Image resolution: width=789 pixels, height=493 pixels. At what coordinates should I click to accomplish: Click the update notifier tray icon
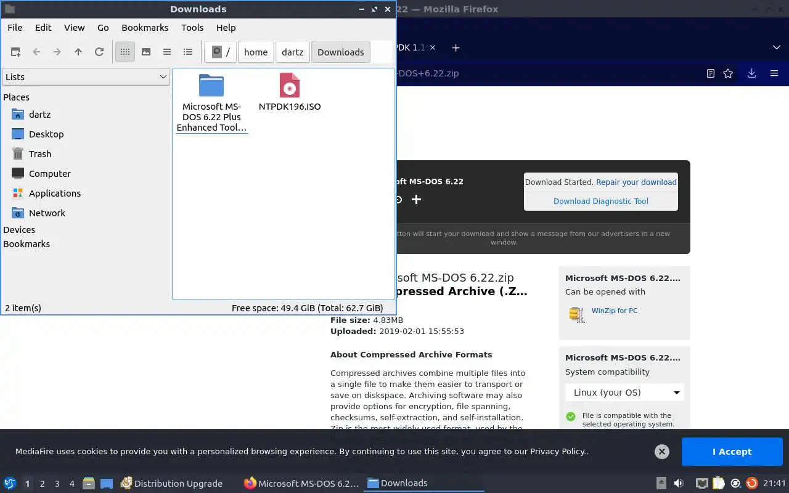click(x=751, y=484)
